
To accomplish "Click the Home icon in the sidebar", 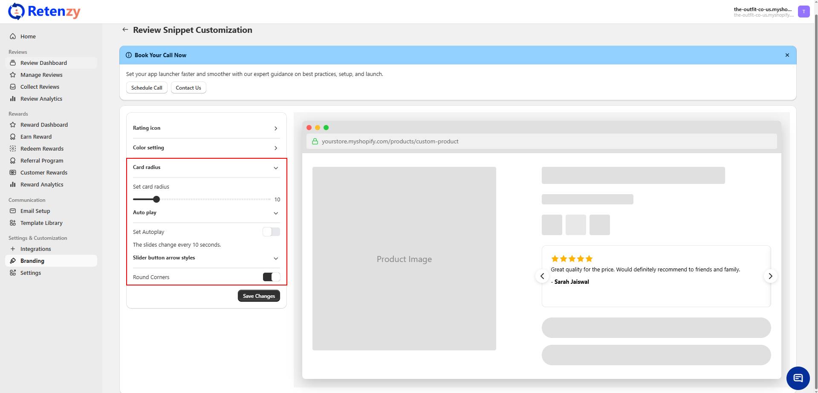I will coord(13,36).
